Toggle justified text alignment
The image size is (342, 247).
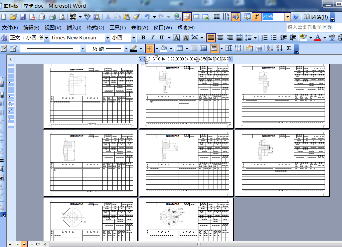click(x=211, y=38)
